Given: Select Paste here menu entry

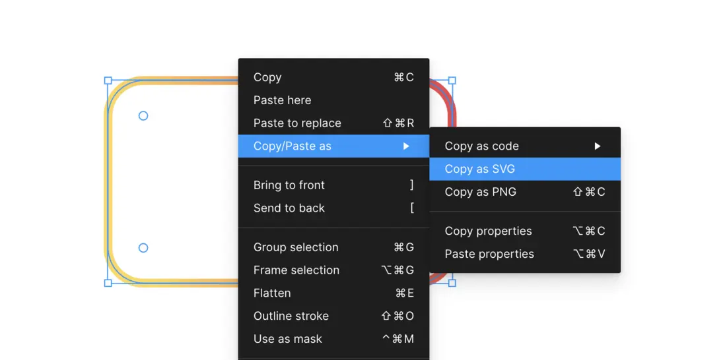Looking at the screenshot, I should (282, 100).
